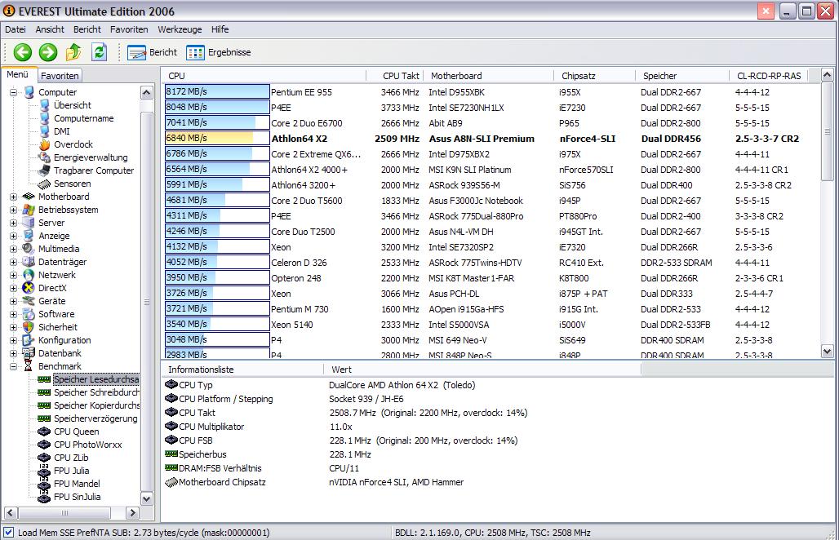The height and width of the screenshot is (540, 839).
Task: Switch to the Menü tab
Action: 18,75
